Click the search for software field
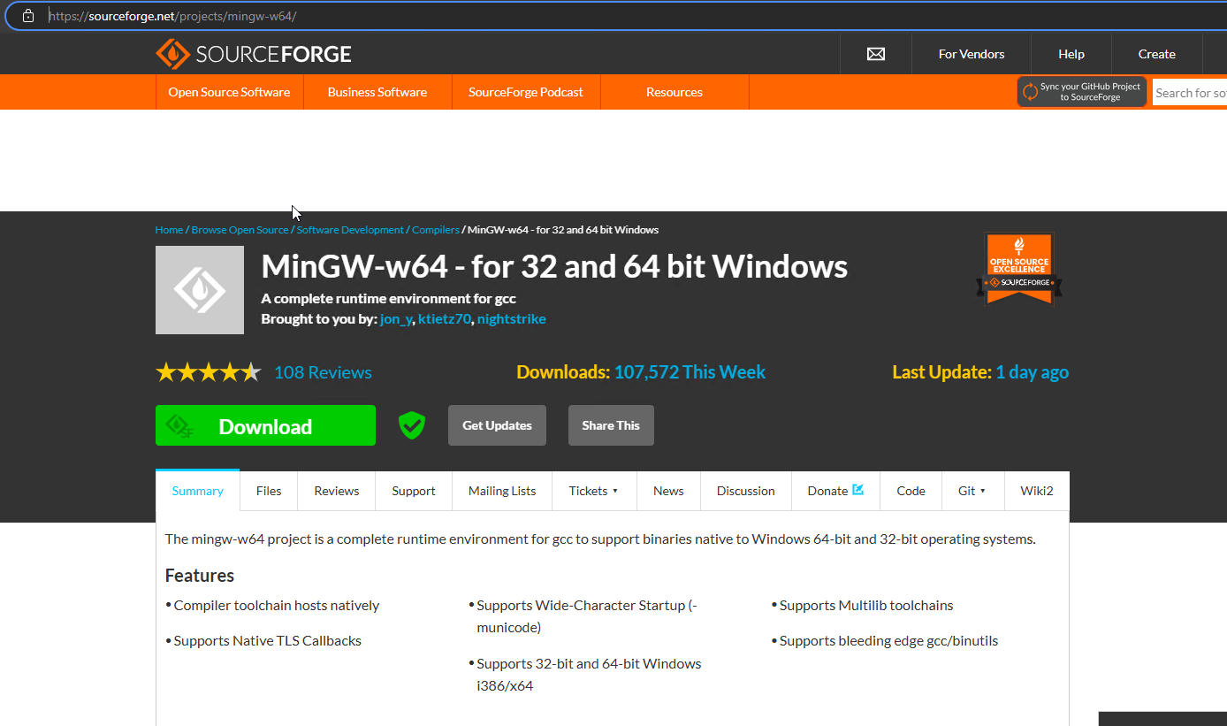 coord(1190,93)
